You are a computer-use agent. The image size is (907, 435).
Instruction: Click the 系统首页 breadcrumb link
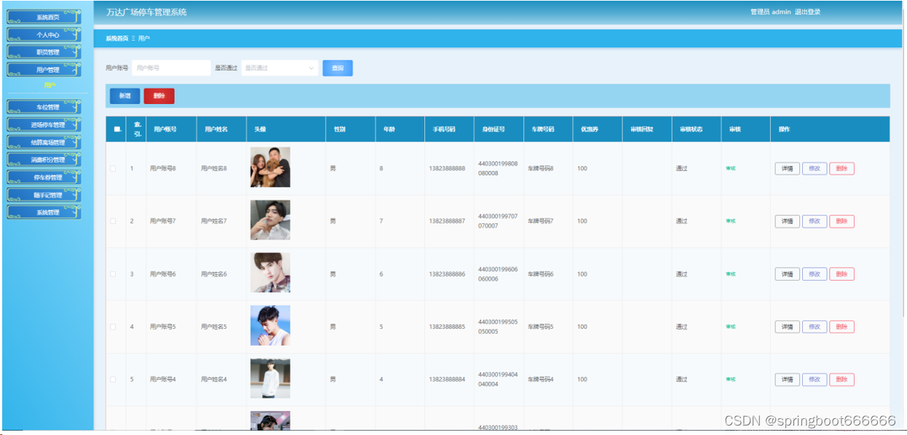click(116, 38)
